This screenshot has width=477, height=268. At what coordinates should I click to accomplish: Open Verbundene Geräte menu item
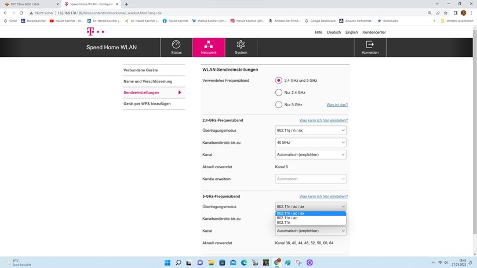[154, 70]
